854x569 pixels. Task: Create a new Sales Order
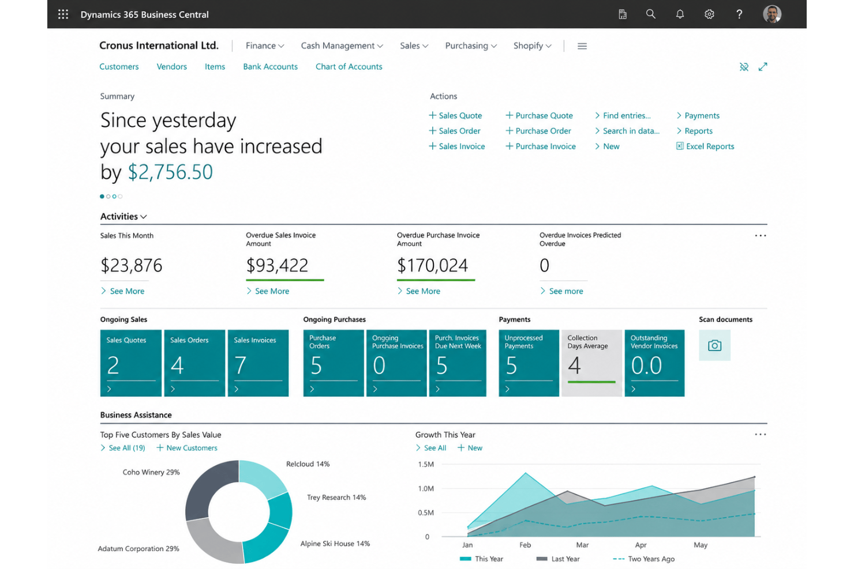455,131
